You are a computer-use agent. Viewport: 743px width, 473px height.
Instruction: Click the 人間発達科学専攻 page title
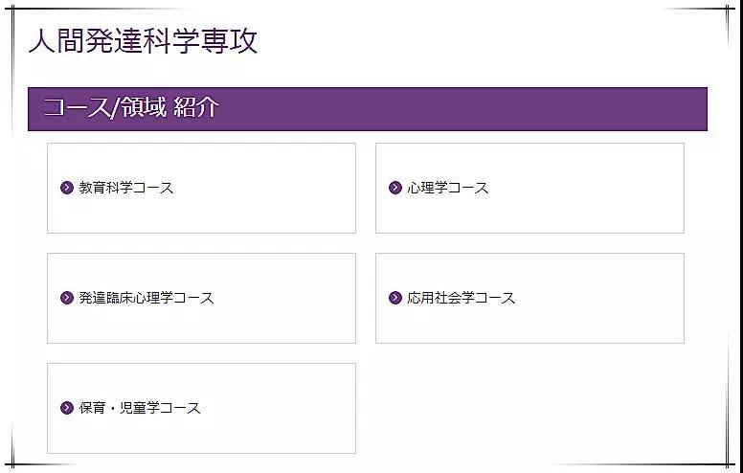(x=143, y=41)
